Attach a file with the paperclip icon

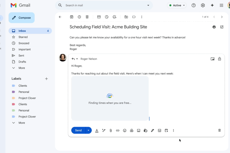[x=110, y=130]
